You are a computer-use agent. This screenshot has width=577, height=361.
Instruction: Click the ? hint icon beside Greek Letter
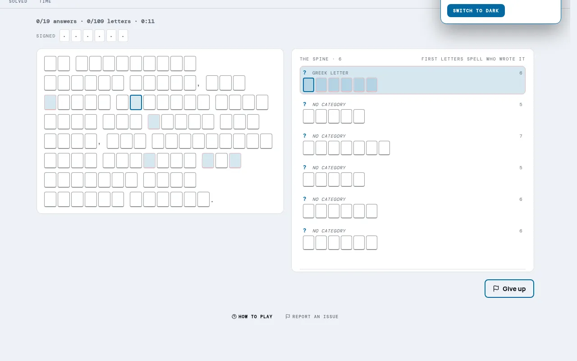[305, 73]
